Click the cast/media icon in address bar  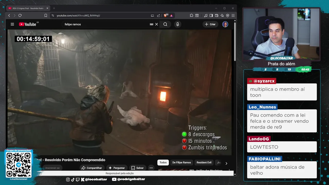(152, 15)
